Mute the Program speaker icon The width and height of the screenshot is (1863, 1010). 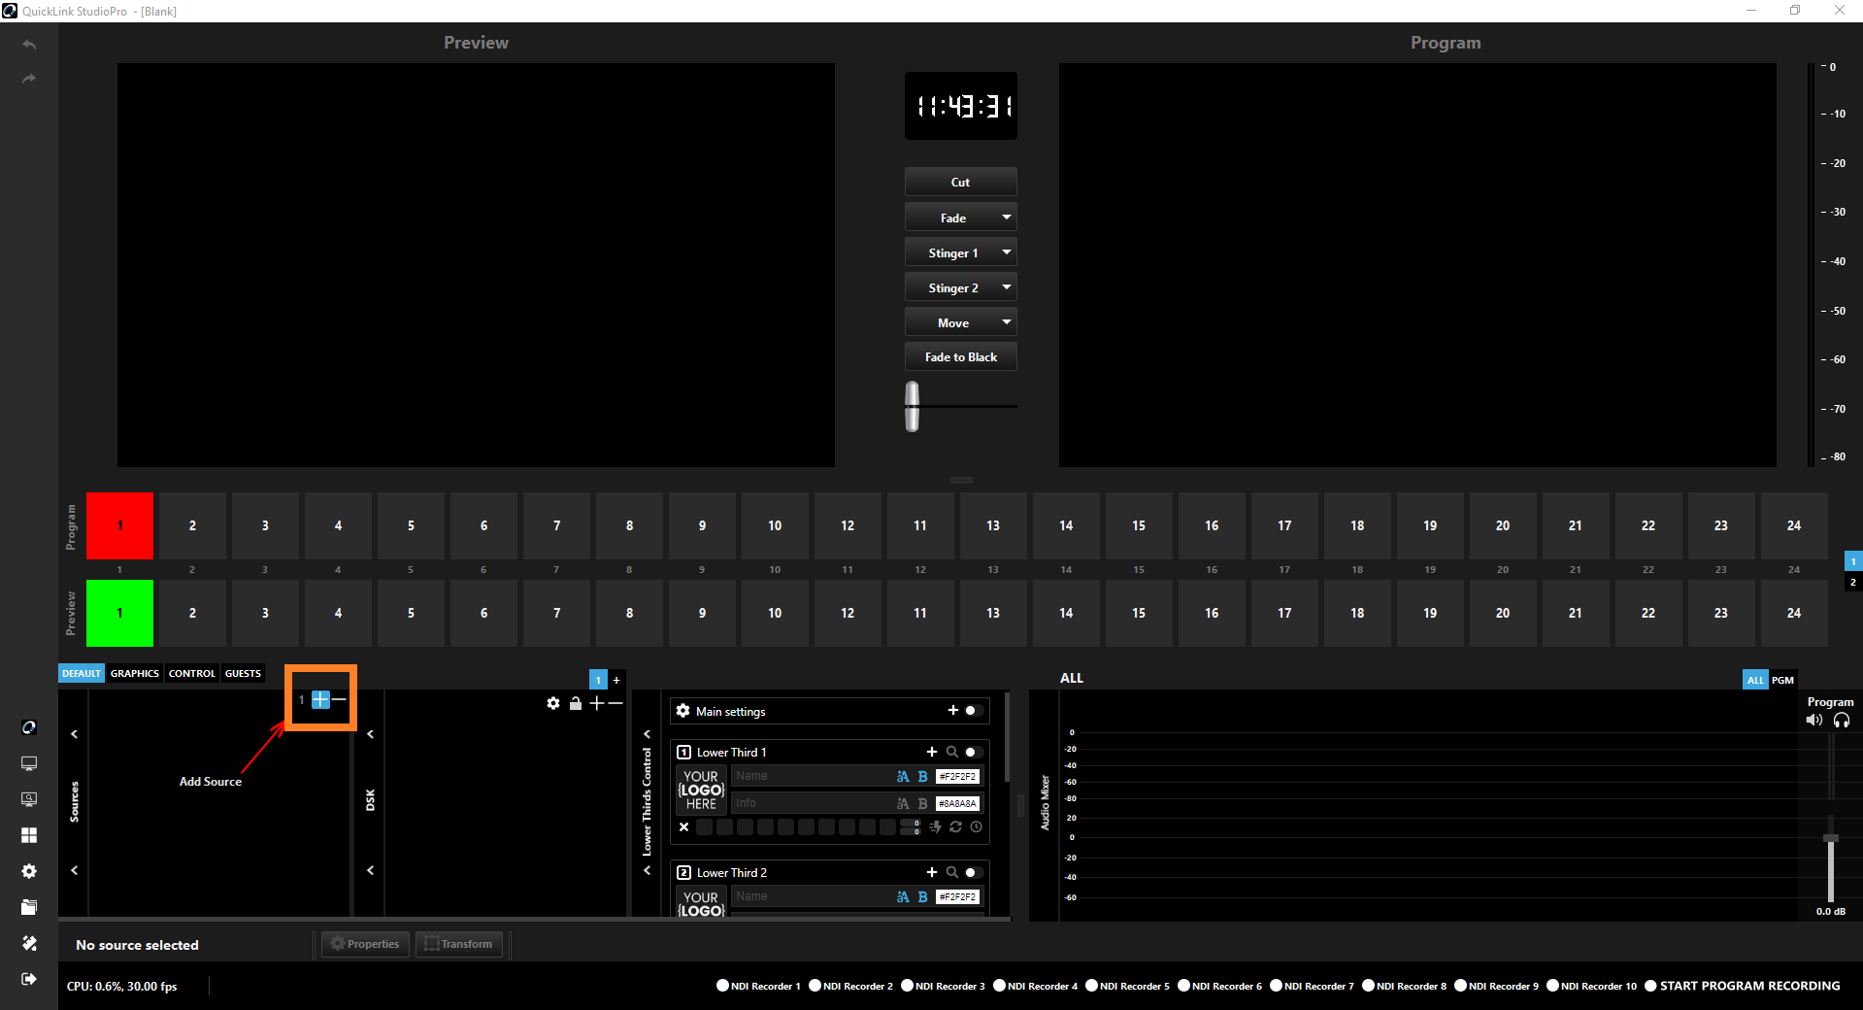(1813, 721)
